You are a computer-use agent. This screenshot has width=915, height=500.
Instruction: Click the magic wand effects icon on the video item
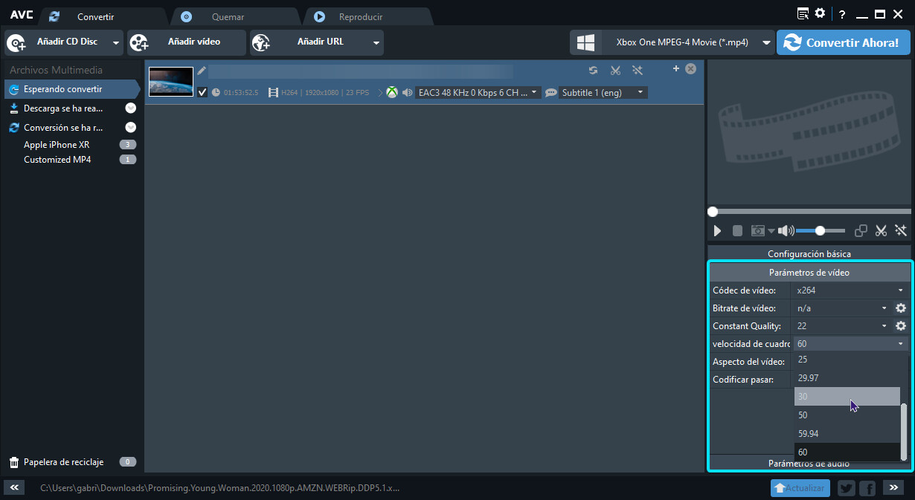(x=638, y=71)
